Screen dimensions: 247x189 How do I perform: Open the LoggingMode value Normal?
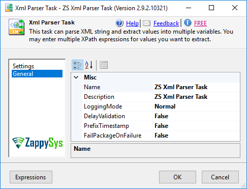coord(196,106)
